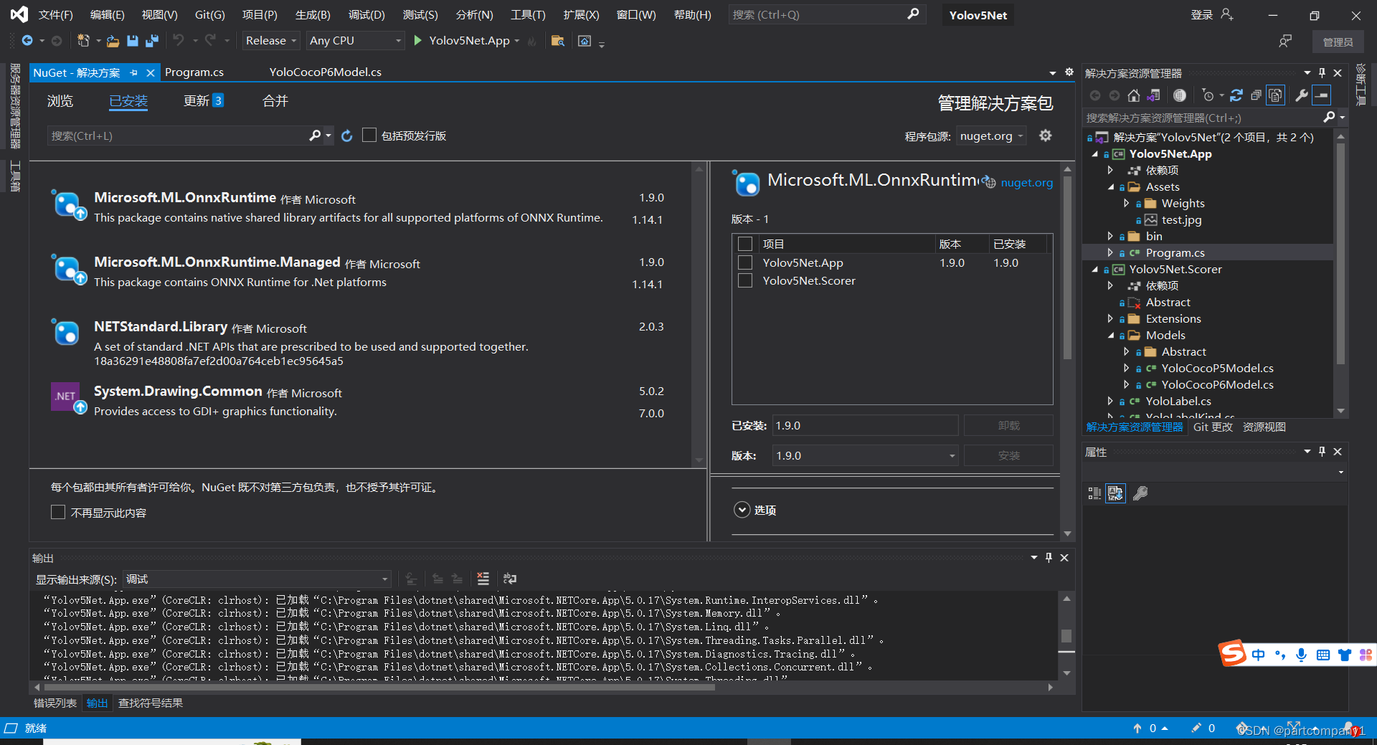Open the Feedback icon near the admin button
The height and width of the screenshot is (745, 1377).
1285,42
